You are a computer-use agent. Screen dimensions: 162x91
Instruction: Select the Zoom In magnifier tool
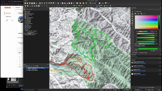[x=45, y=3]
